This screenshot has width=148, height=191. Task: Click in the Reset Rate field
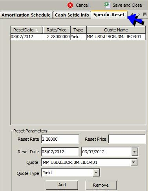(60, 139)
